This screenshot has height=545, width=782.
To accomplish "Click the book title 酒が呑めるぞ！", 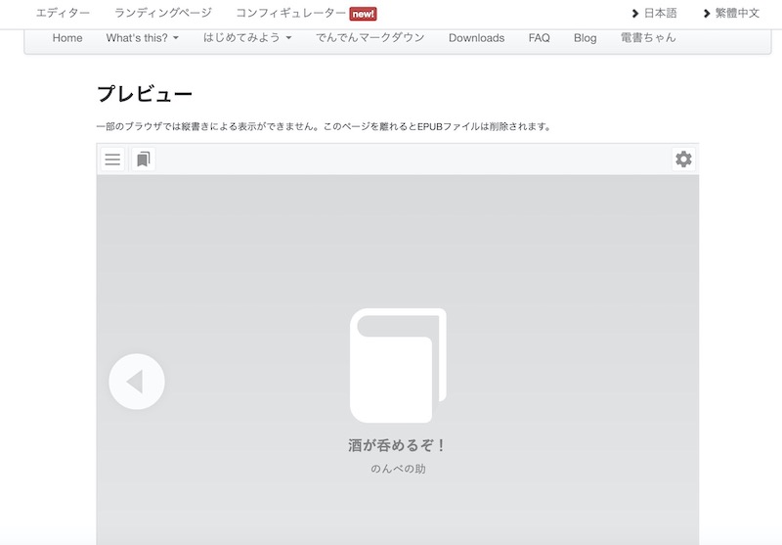I will 398,445.
